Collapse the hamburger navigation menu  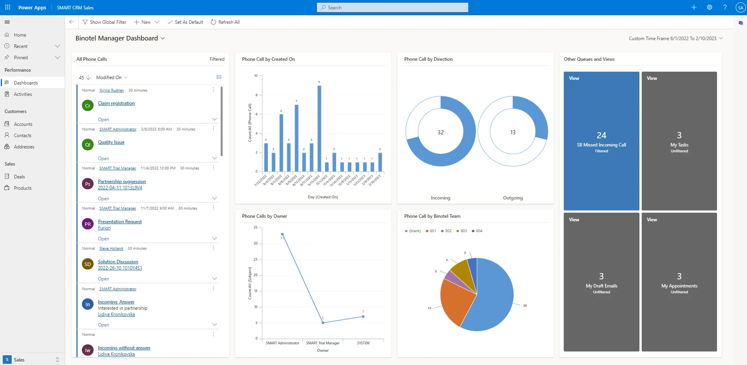pyautogui.click(x=7, y=22)
